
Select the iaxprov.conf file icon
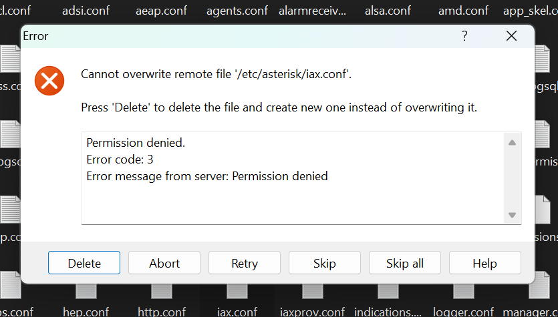(x=313, y=292)
